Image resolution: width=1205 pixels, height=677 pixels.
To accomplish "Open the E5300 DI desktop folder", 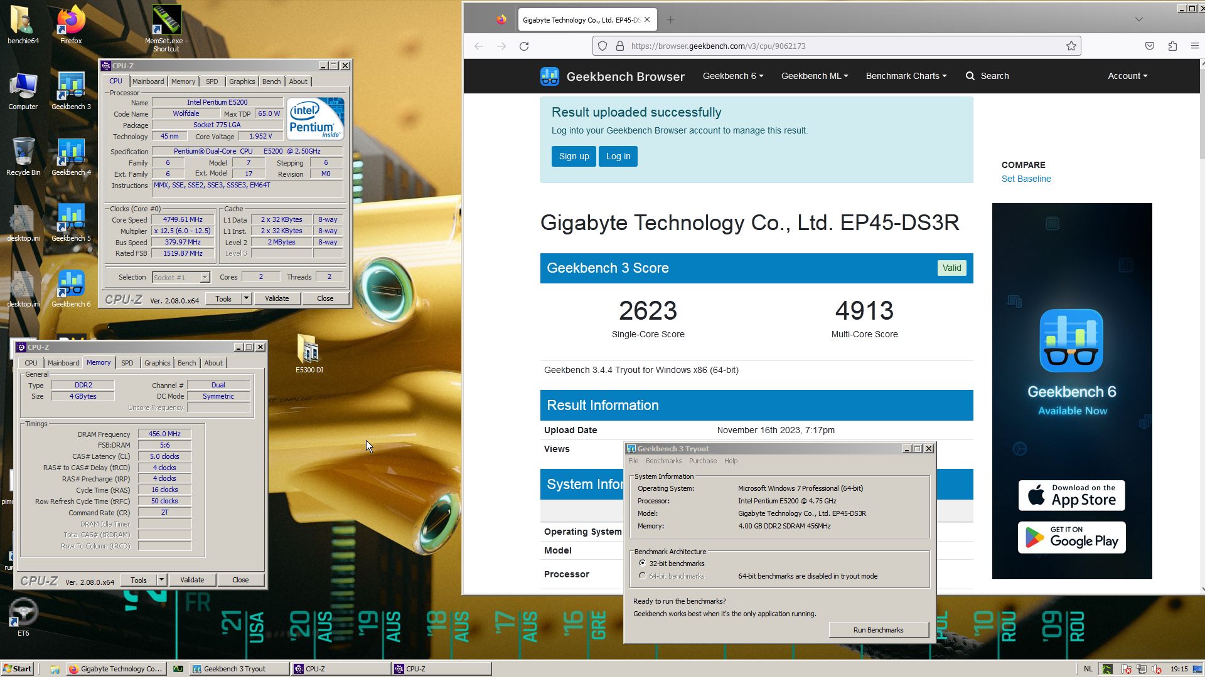I will 309,354.
